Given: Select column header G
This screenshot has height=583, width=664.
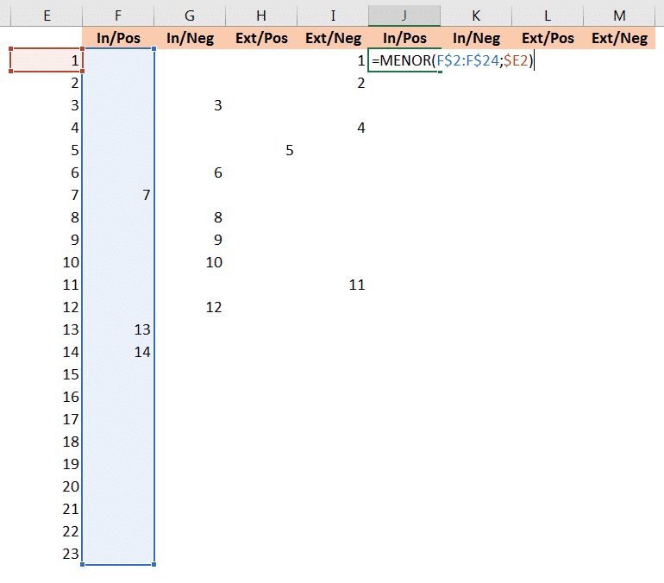Looking at the screenshot, I should (190, 16).
